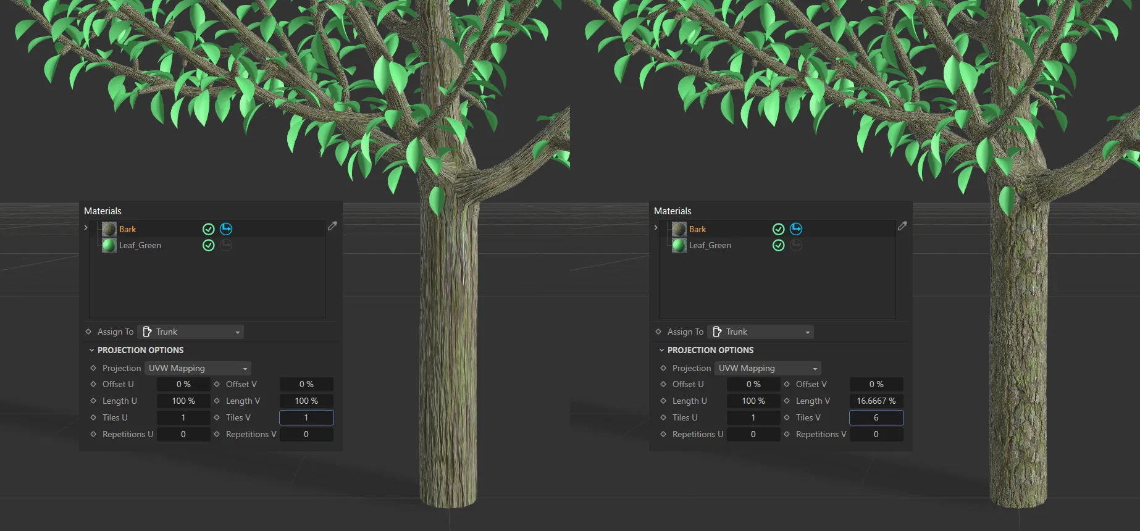Click the Projection keyframe diamond in left panel

(93, 368)
